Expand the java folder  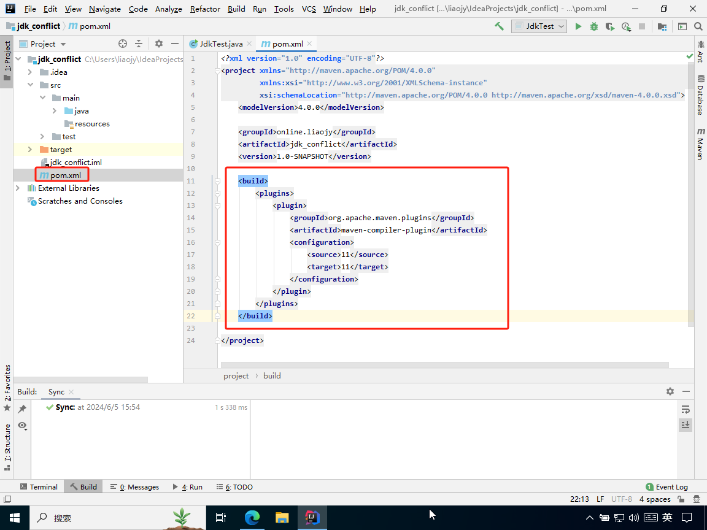55,111
